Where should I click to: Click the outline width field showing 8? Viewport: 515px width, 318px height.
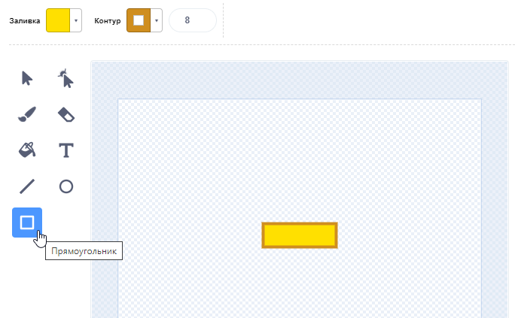click(x=193, y=20)
